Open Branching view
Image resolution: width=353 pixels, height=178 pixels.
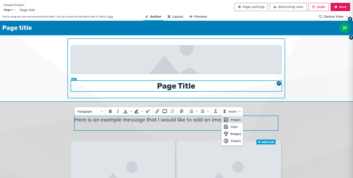click(288, 7)
